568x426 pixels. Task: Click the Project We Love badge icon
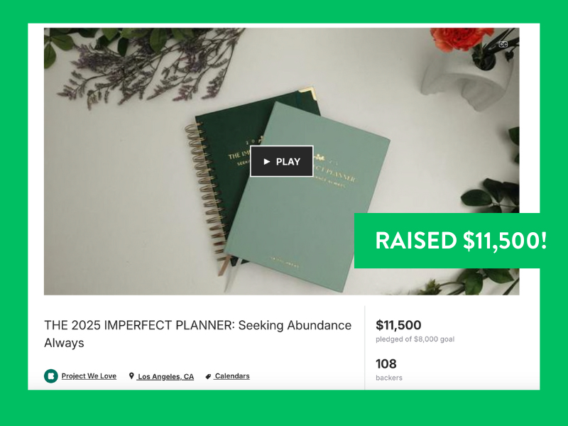click(51, 376)
